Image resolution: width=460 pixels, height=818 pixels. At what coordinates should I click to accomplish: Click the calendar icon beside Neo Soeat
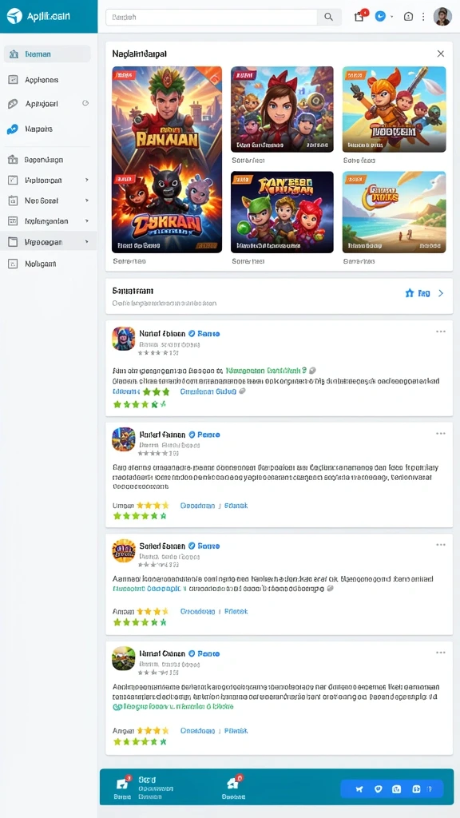tap(13, 201)
